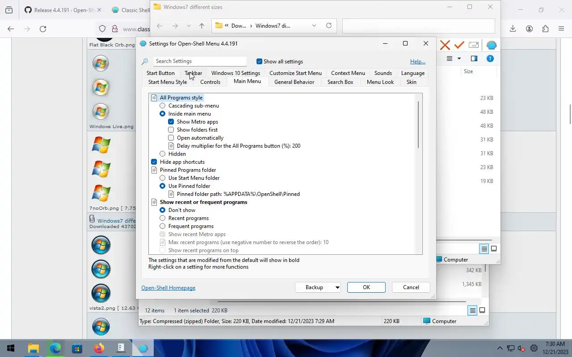The image size is (572, 357).
Task: Open File Explorer from the taskbar
Action: [34, 348]
